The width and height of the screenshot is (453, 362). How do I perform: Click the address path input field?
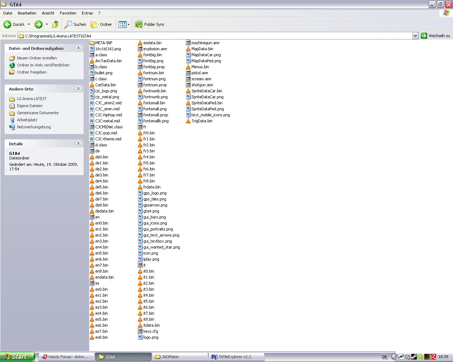coord(215,36)
